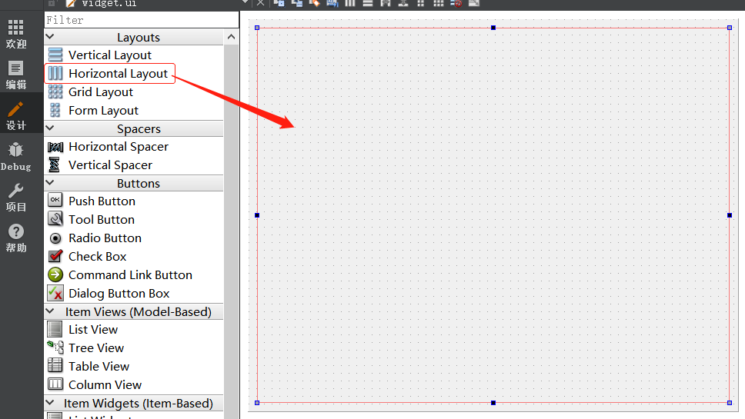The height and width of the screenshot is (419, 745).
Task: Click the widget box scroll up arrow
Action: coord(232,37)
